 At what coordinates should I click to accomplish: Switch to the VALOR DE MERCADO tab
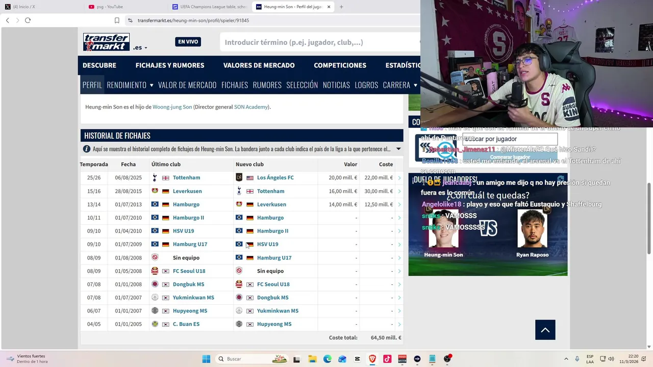point(187,85)
